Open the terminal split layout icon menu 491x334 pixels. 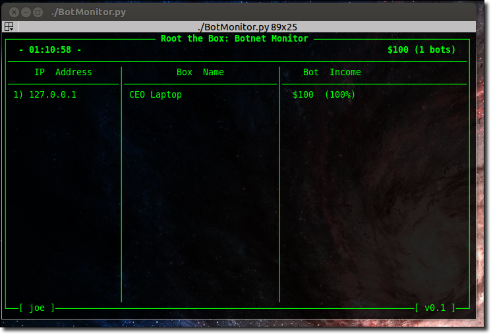(9, 27)
